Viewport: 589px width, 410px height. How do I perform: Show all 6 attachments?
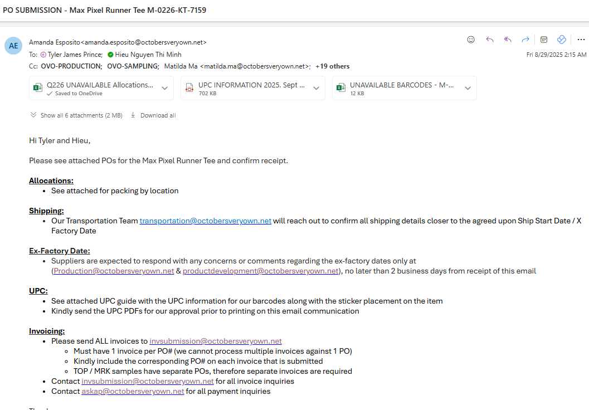(x=76, y=115)
